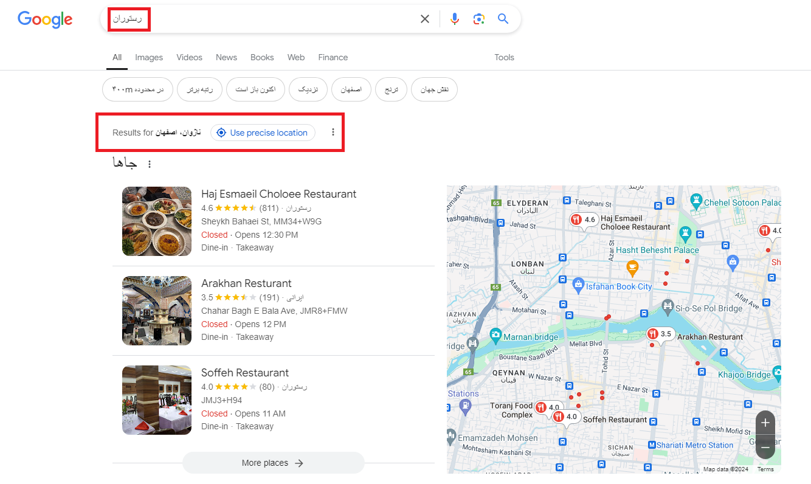Viewport: 811px width, 484px height.
Task: Zoom in the map with plus button
Action: [765, 423]
